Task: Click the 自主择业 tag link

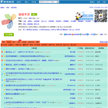Action: pyautogui.click(x=35, y=30)
